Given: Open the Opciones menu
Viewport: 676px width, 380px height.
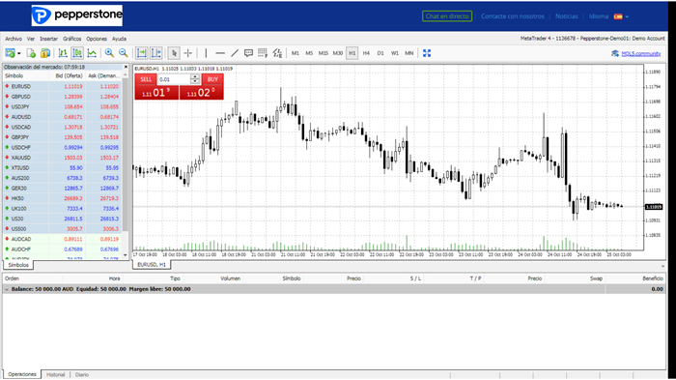Looking at the screenshot, I should [97, 39].
